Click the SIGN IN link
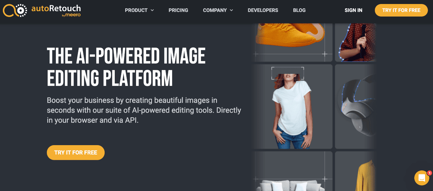 click(353, 10)
